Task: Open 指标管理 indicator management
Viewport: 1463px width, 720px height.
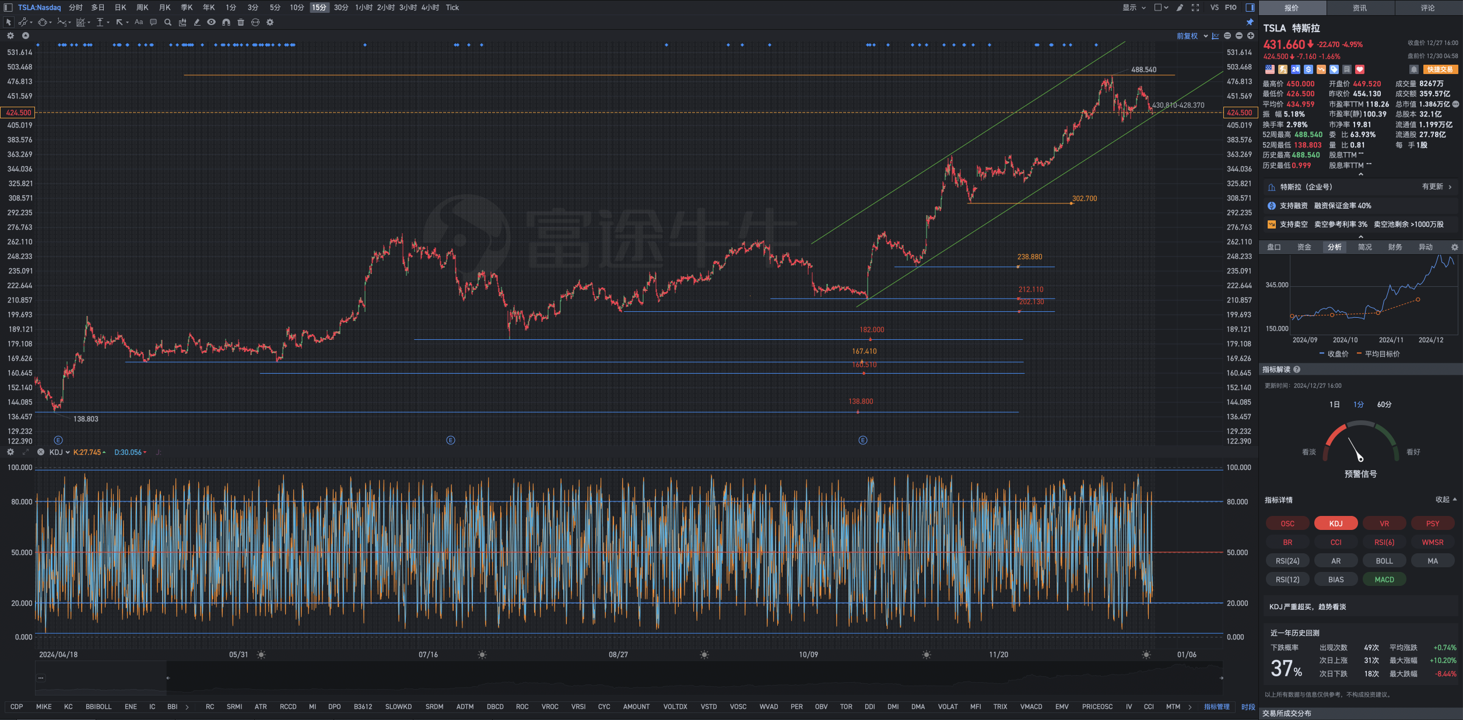Action: [x=1217, y=707]
